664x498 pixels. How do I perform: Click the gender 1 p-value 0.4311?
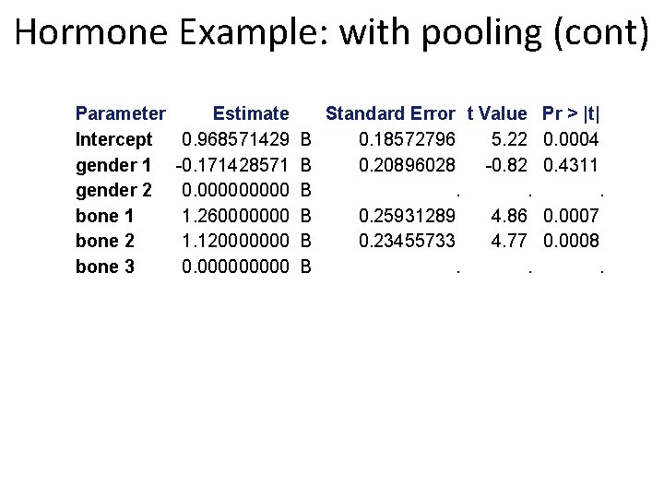pyautogui.click(x=571, y=165)
